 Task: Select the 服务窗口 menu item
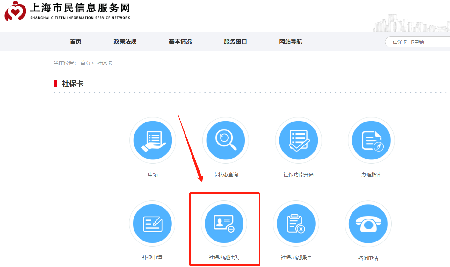(x=235, y=41)
